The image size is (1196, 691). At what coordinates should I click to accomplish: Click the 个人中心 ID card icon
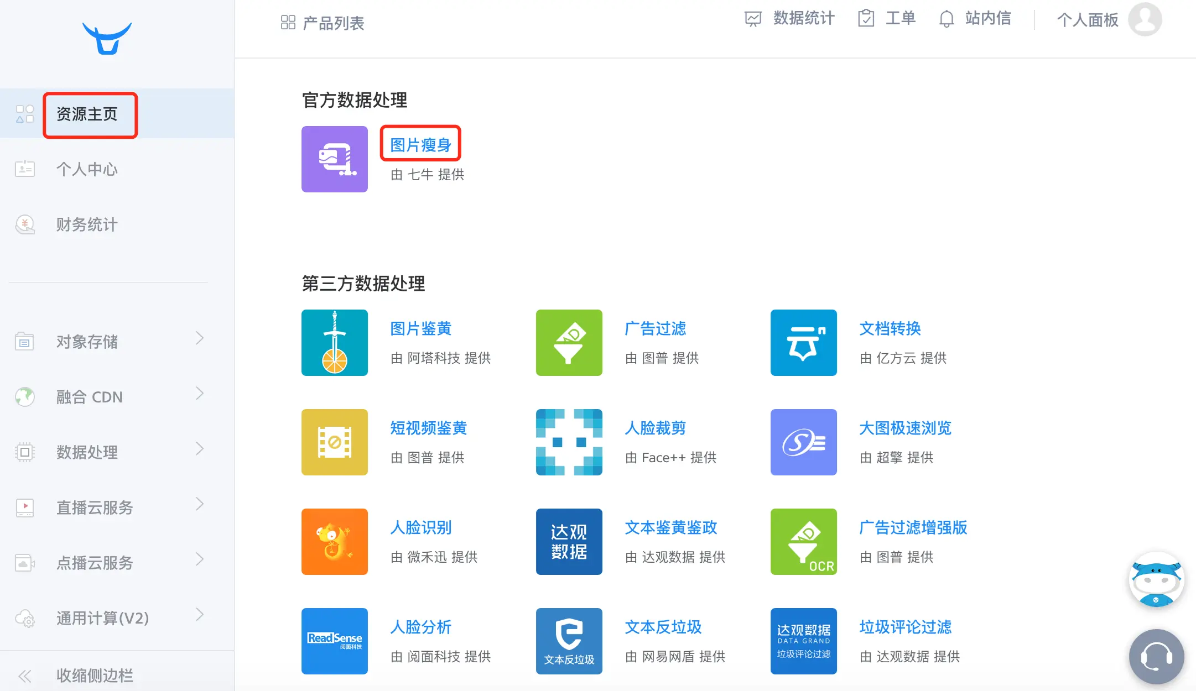click(25, 169)
